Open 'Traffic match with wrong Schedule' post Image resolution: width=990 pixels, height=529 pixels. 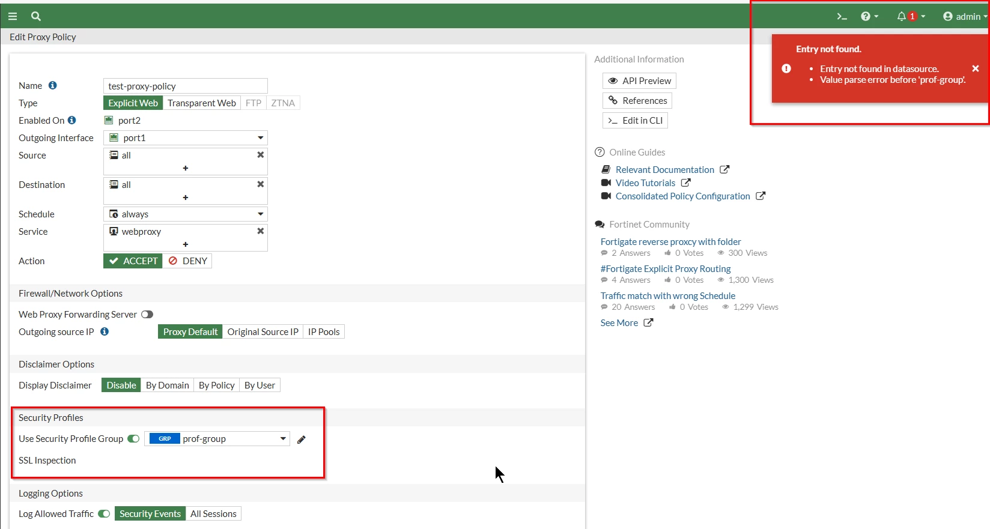[x=668, y=295]
